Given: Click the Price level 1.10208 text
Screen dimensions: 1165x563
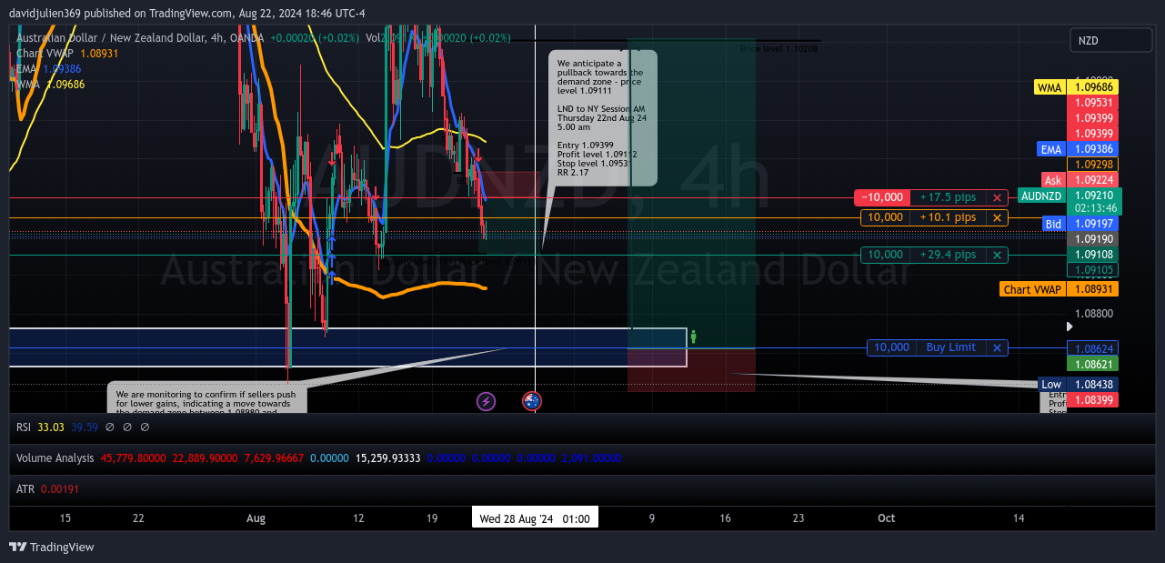Looking at the screenshot, I should coord(778,49).
